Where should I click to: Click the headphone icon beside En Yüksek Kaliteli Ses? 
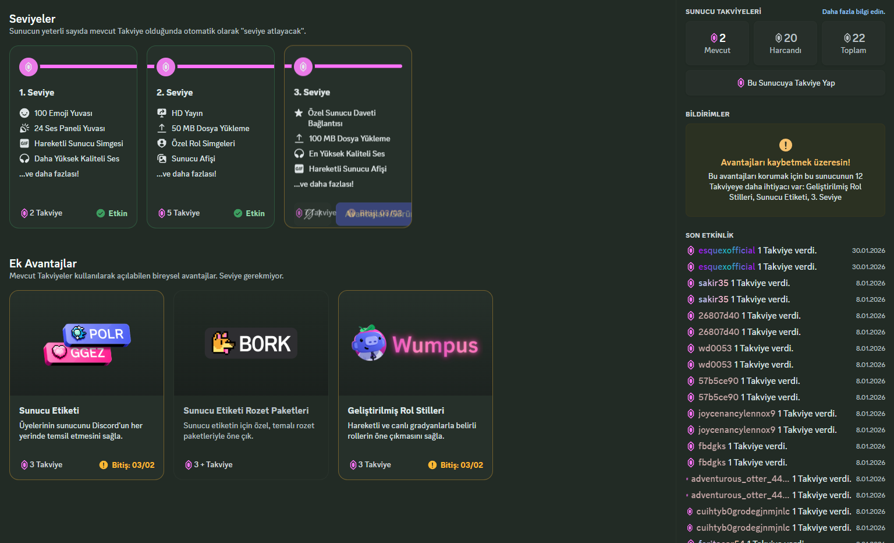pos(299,154)
